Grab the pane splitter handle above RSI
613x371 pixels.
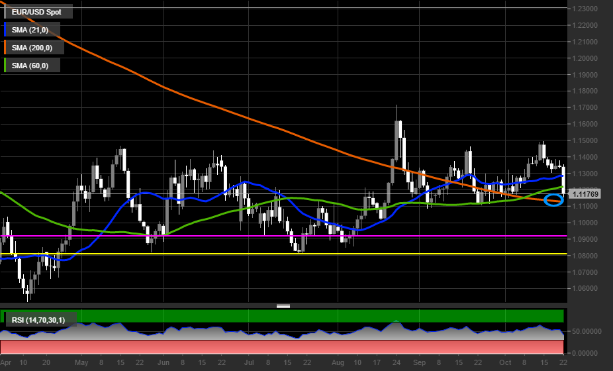click(283, 306)
